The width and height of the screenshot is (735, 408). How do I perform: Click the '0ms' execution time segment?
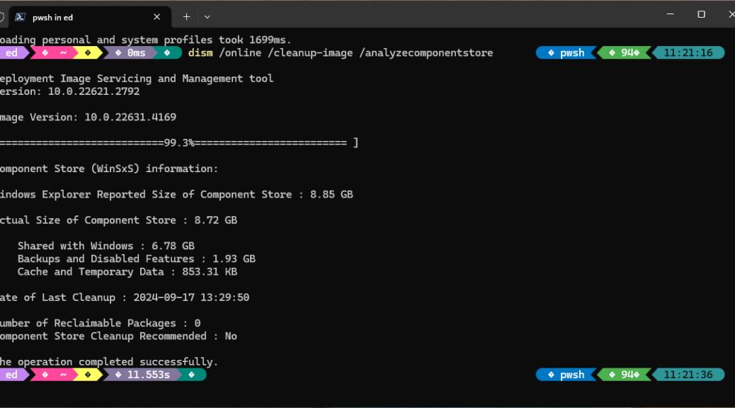131,53
